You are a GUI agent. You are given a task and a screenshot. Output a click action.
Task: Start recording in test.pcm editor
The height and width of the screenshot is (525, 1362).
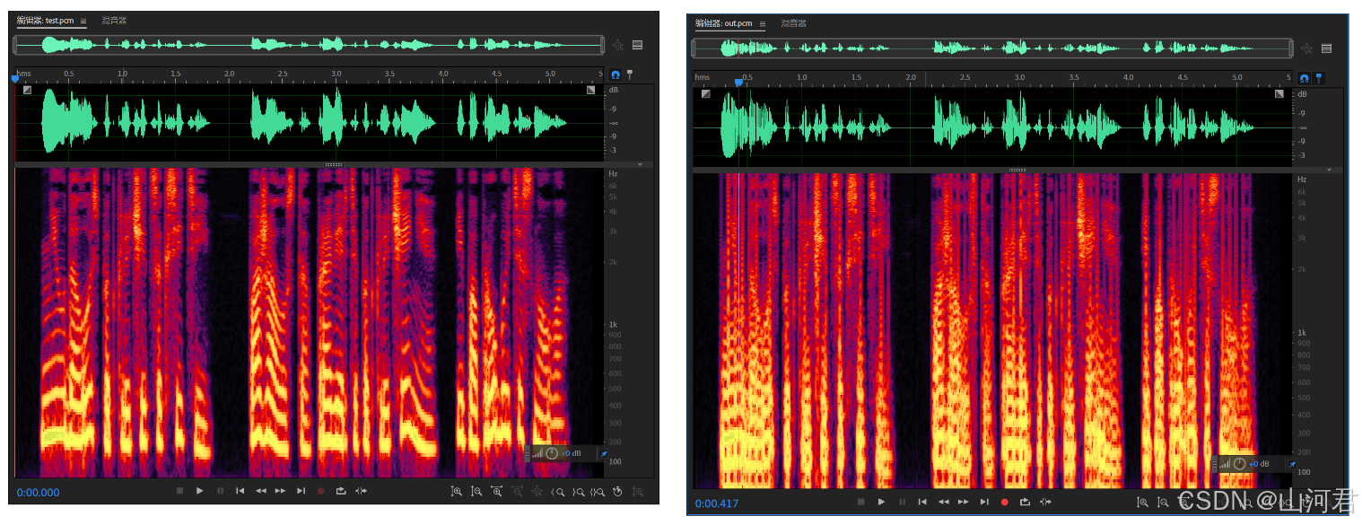320,491
